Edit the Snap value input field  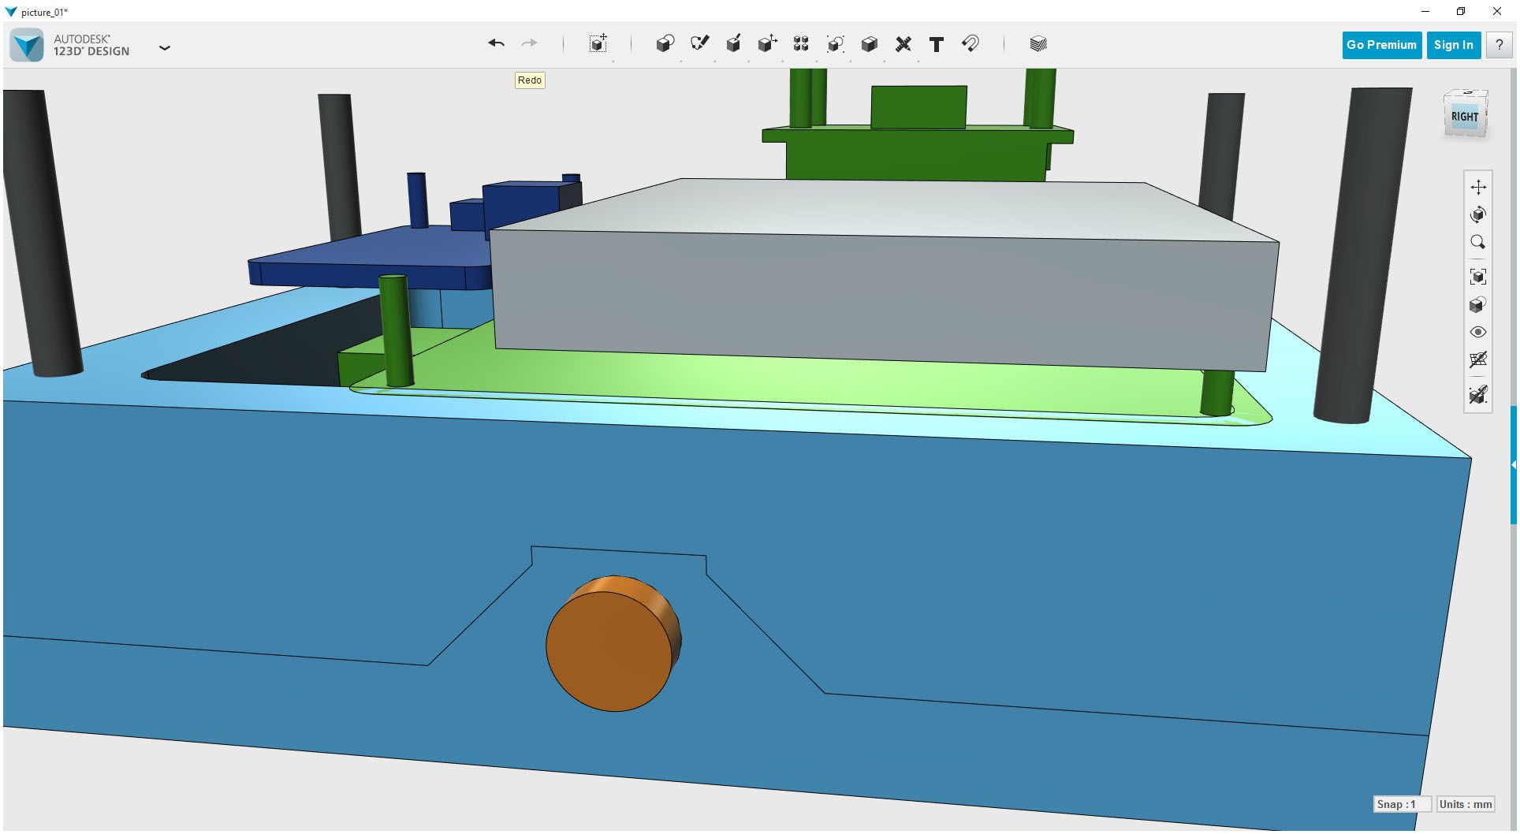click(1403, 804)
